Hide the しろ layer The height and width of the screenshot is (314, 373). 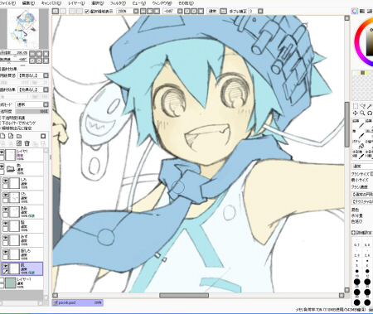pyautogui.click(x=5, y=181)
